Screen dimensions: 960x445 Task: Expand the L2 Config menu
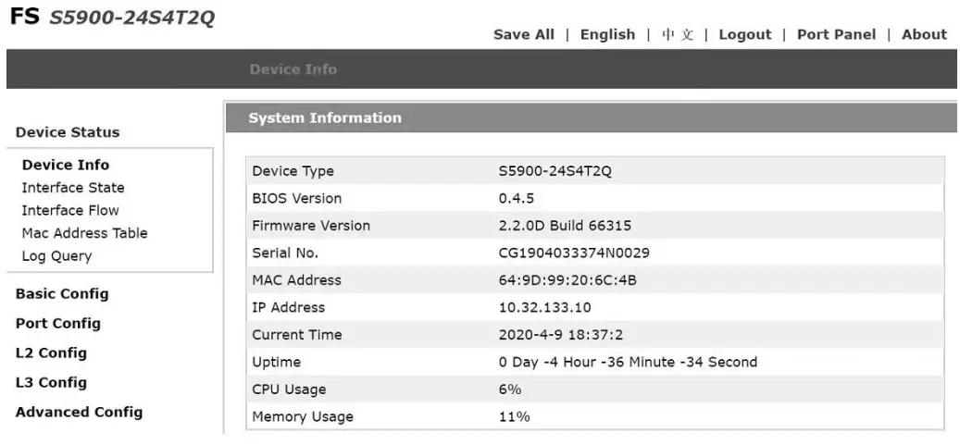click(x=51, y=352)
